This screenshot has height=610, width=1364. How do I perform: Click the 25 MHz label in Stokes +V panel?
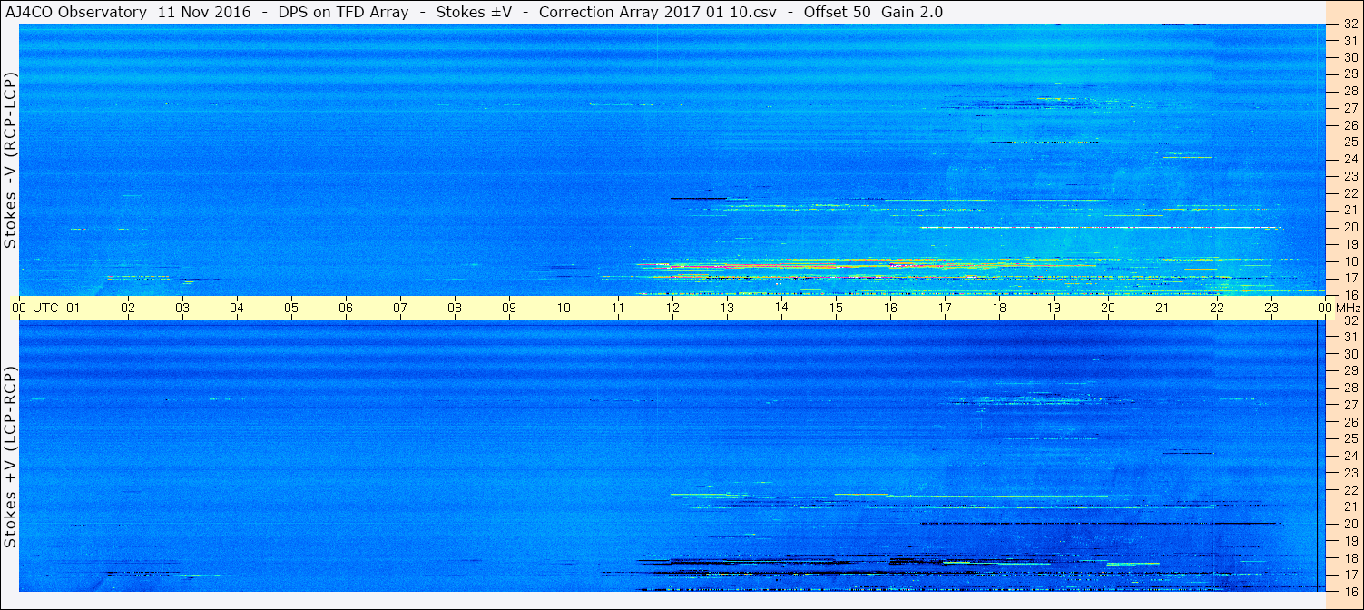pyautogui.click(x=1350, y=439)
